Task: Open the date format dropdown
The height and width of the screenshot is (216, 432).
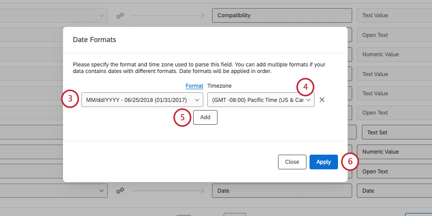Action: (142, 100)
